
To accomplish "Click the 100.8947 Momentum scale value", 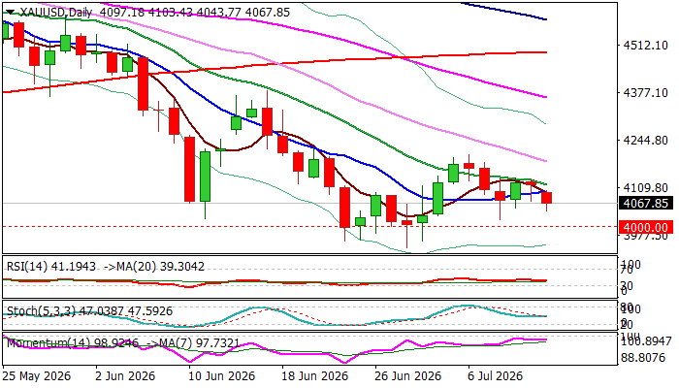I will 647,341.
